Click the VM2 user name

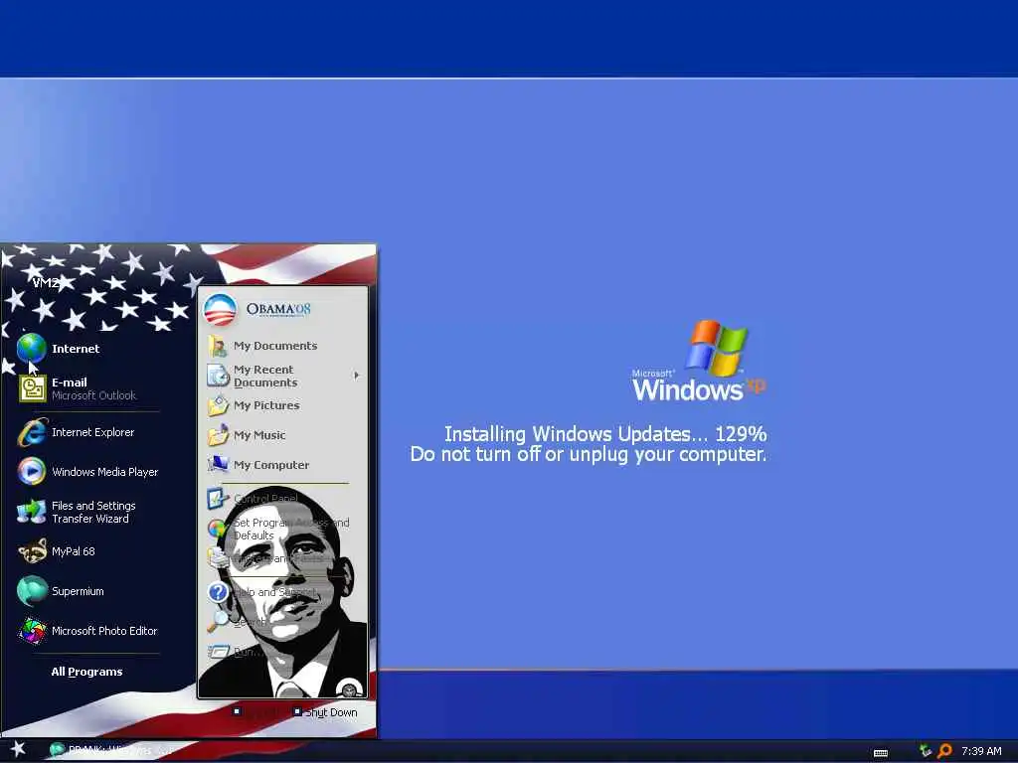[x=46, y=282]
